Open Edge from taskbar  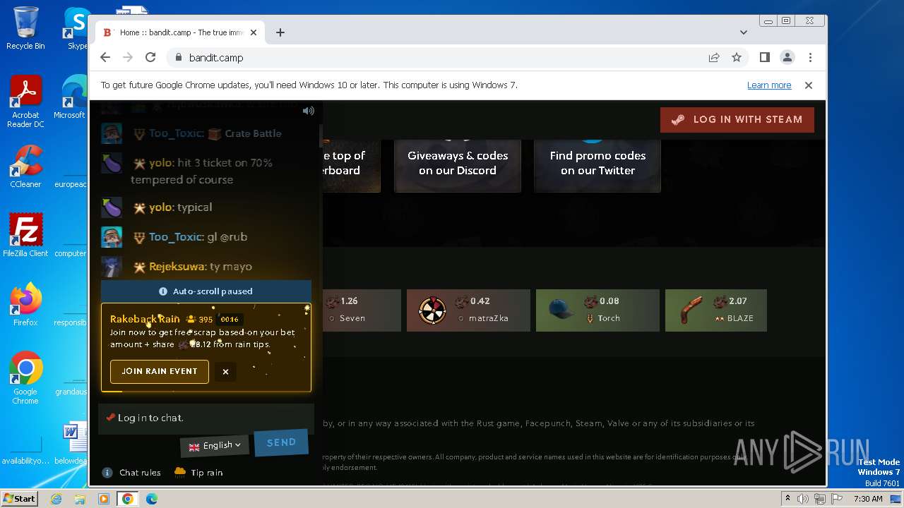click(x=151, y=499)
